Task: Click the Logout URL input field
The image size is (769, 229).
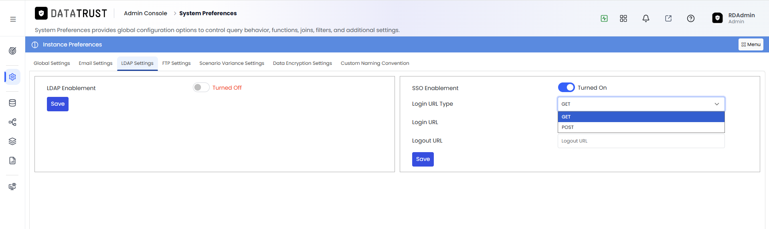Action: tap(641, 141)
